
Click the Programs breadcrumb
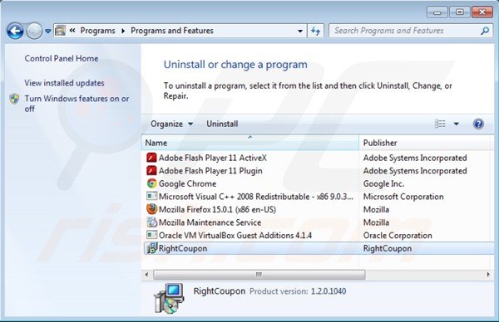(x=97, y=31)
